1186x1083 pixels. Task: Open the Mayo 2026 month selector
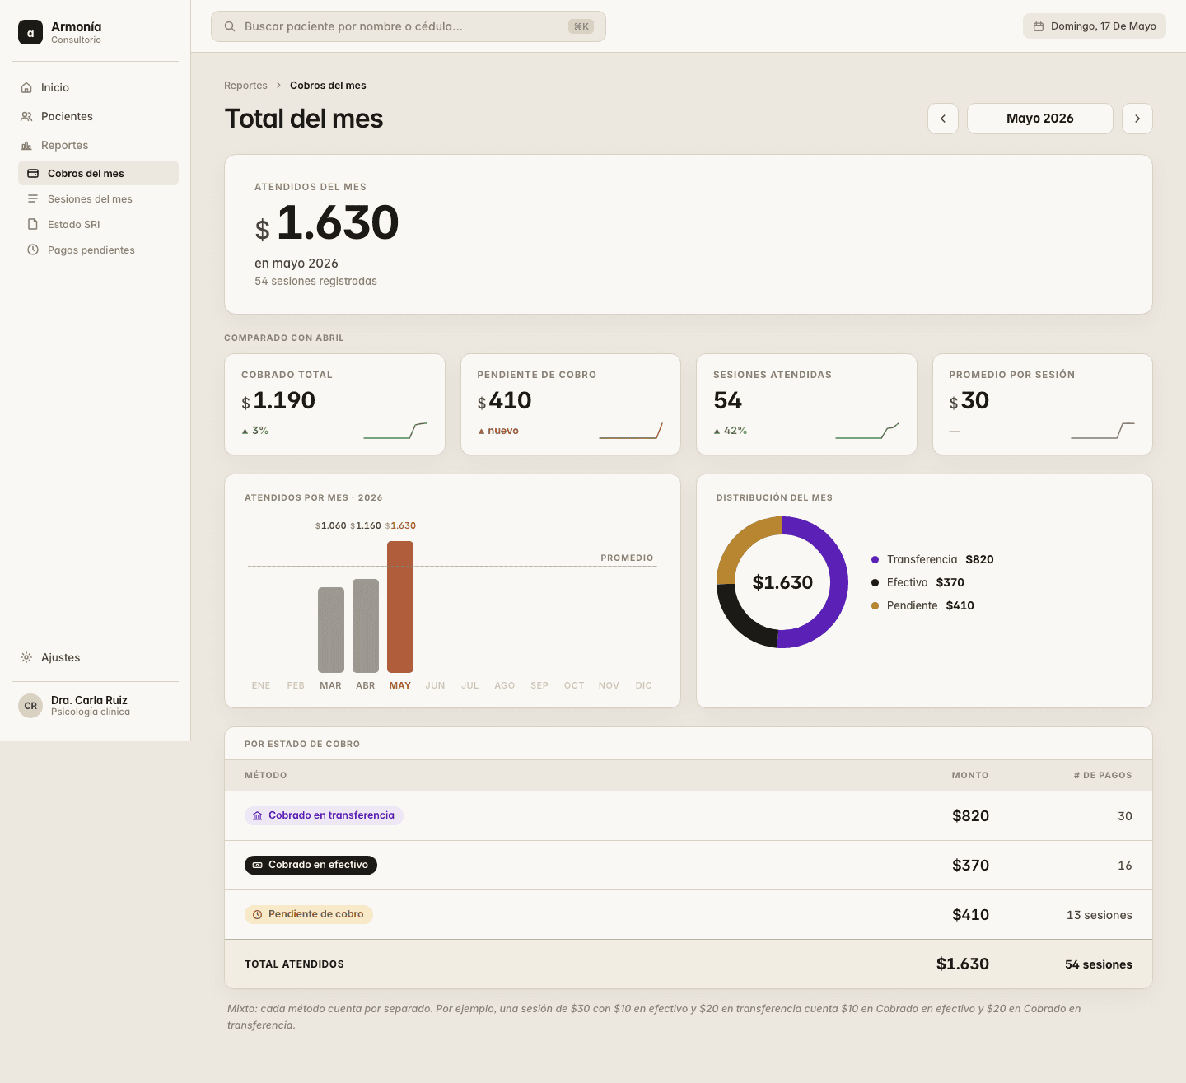click(x=1040, y=119)
